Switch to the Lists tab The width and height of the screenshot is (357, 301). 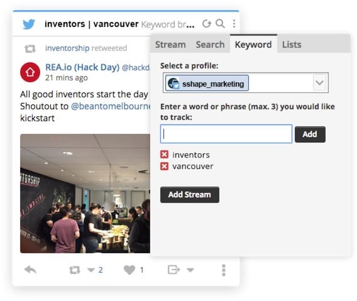point(292,45)
